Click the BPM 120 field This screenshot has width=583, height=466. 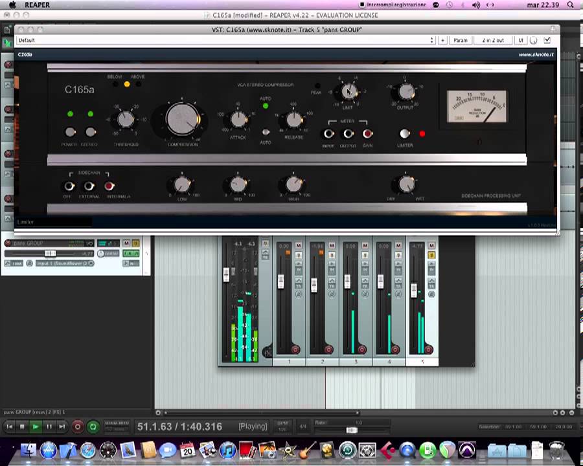tap(282, 427)
